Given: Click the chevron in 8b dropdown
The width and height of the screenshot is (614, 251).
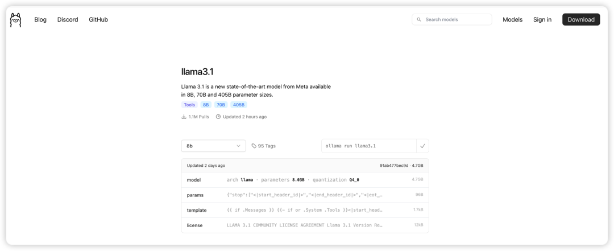Looking at the screenshot, I should coord(238,146).
